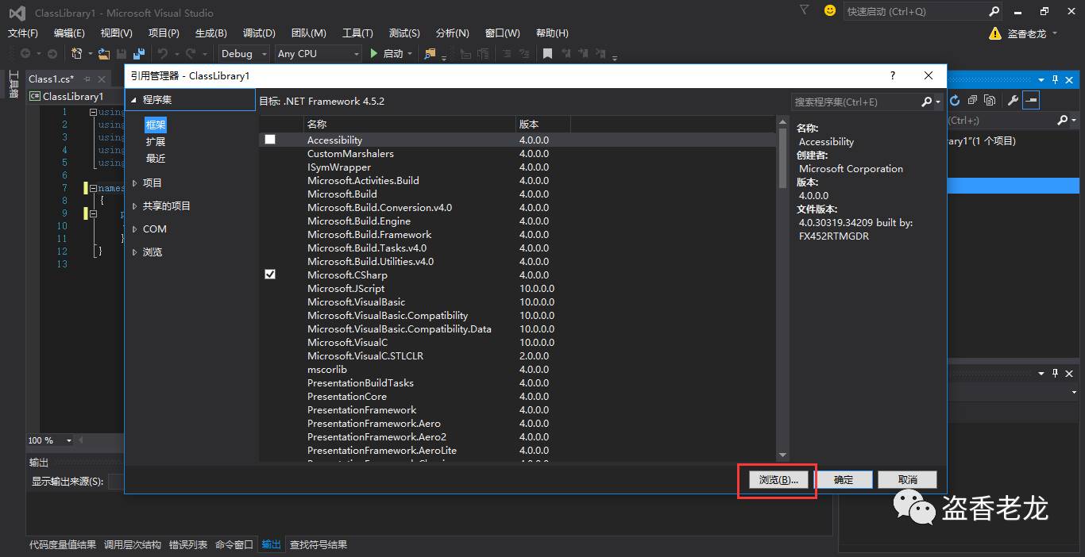
Task: Switch to the 错误列表 bottom tab
Action: (x=188, y=544)
